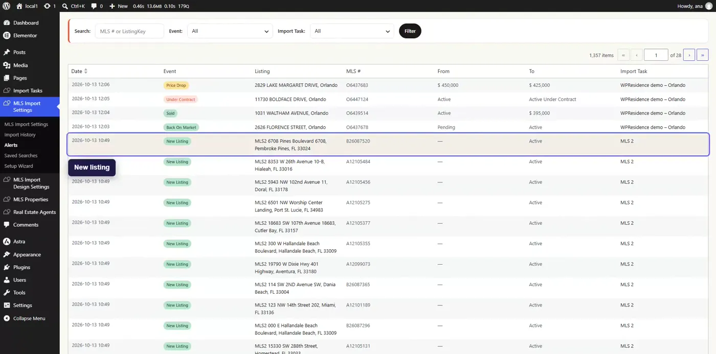716x354 pixels.
Task: Open Import History submenu item
Action: pyautogui.click(x=20, y=135)
